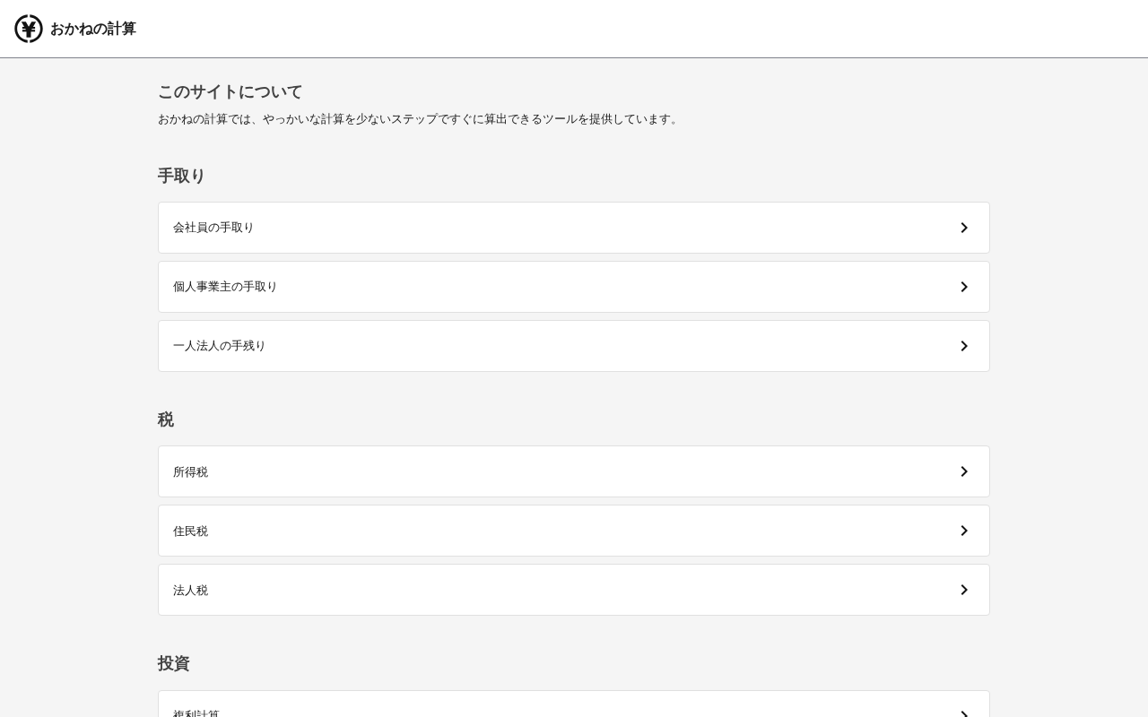
Task: Open 個人事業主の手取り calculator
Action: coord(225,287)
